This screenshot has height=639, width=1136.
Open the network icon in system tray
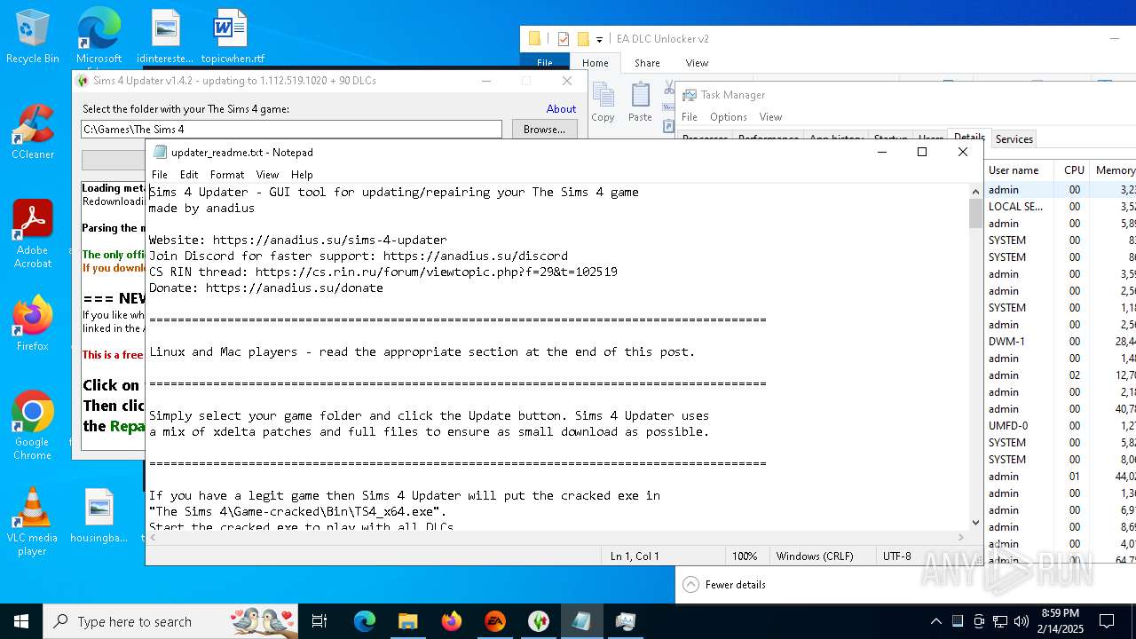click(1000, 621)
